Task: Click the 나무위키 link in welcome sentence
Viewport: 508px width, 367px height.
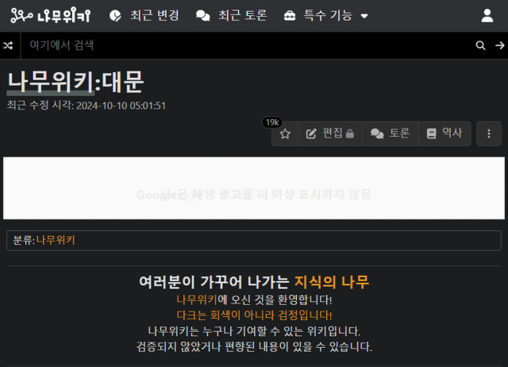Action: pos(197,299)
